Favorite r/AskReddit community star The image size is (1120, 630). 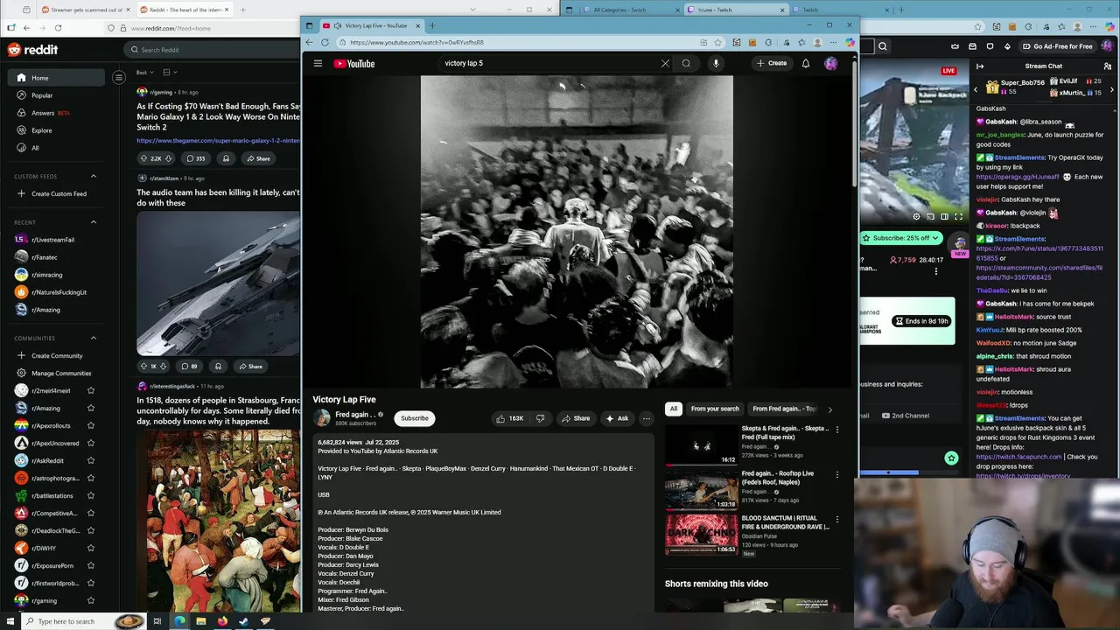tap(90, 460)
